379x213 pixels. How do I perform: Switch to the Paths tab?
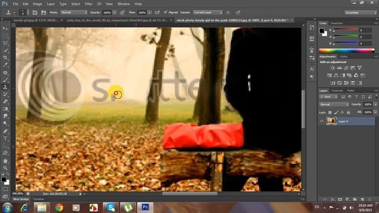351,91
